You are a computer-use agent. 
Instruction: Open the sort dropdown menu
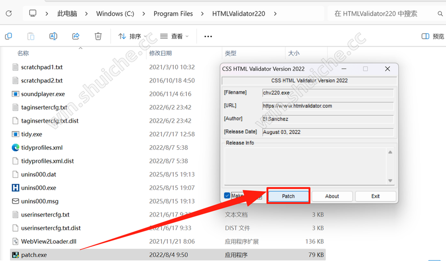pyautogui.click(x=132, y=36)
